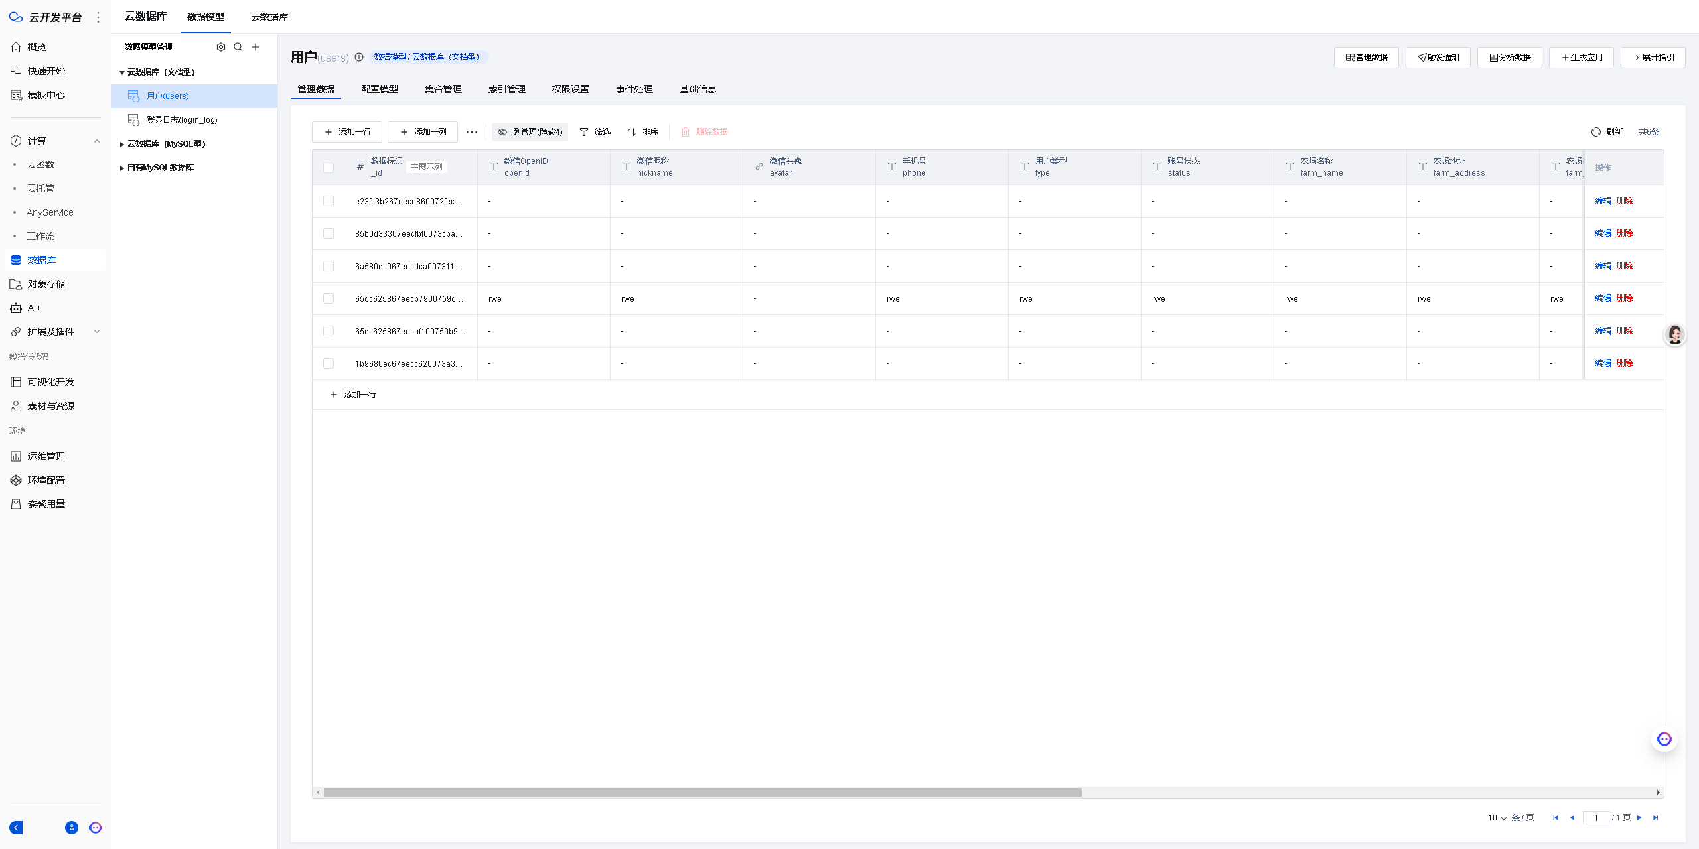The width and height of the screenshot is (1699, 849).
Task: Click 删除 link for the last row
Action: [x=1624, y=363]
